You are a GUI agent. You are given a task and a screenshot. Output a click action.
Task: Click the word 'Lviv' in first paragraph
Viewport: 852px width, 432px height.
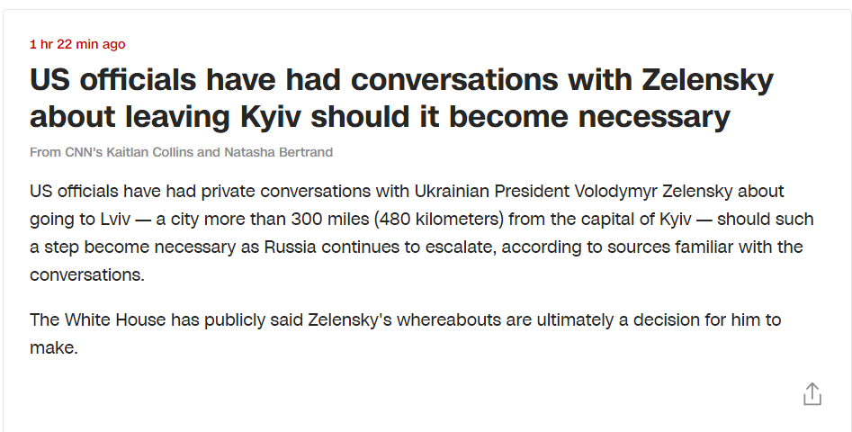(x=115, y=219)
